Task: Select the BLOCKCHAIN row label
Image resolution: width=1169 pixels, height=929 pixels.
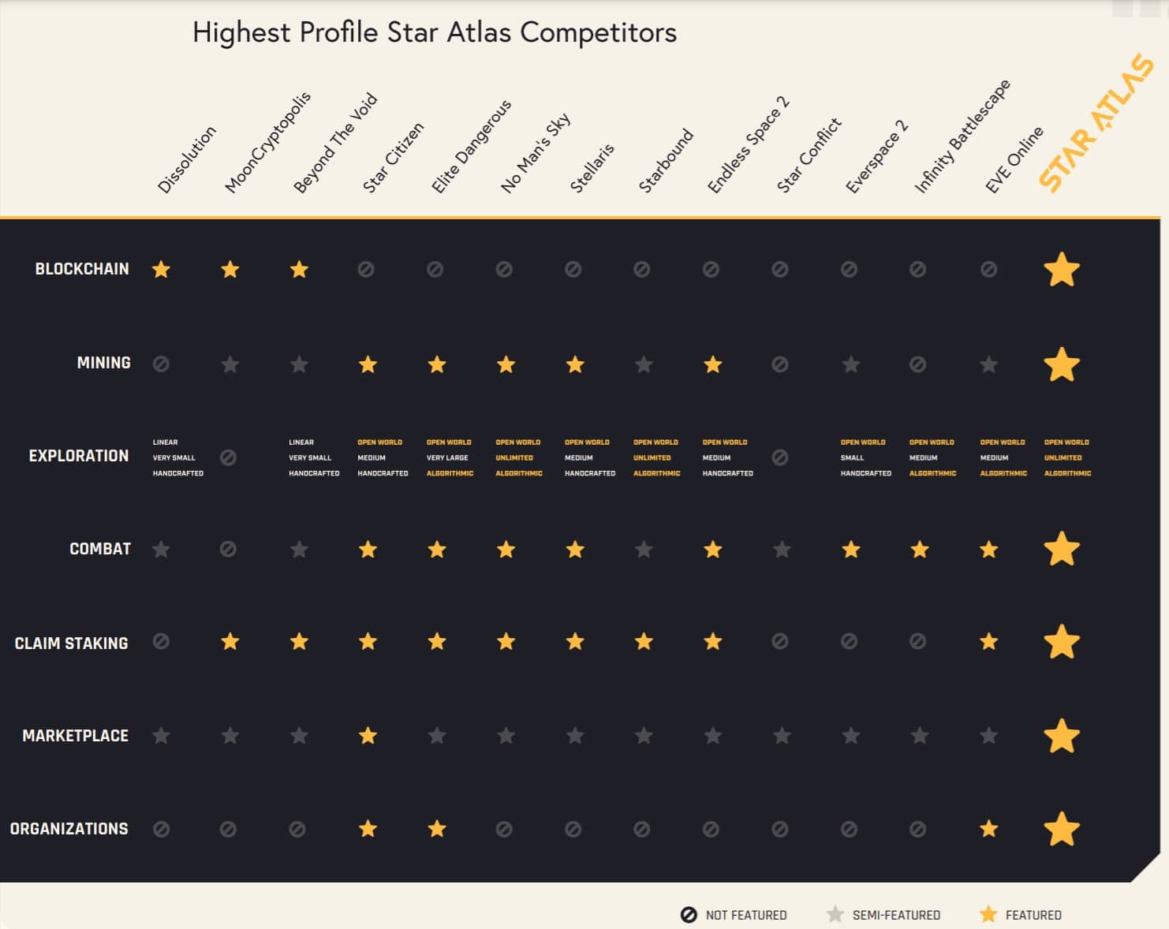Action: [x=82, y=269]
